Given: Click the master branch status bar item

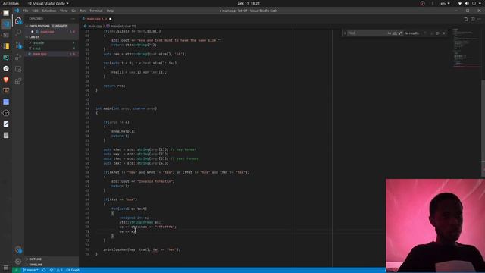Looking at the screenshot, I should (30, 270).
